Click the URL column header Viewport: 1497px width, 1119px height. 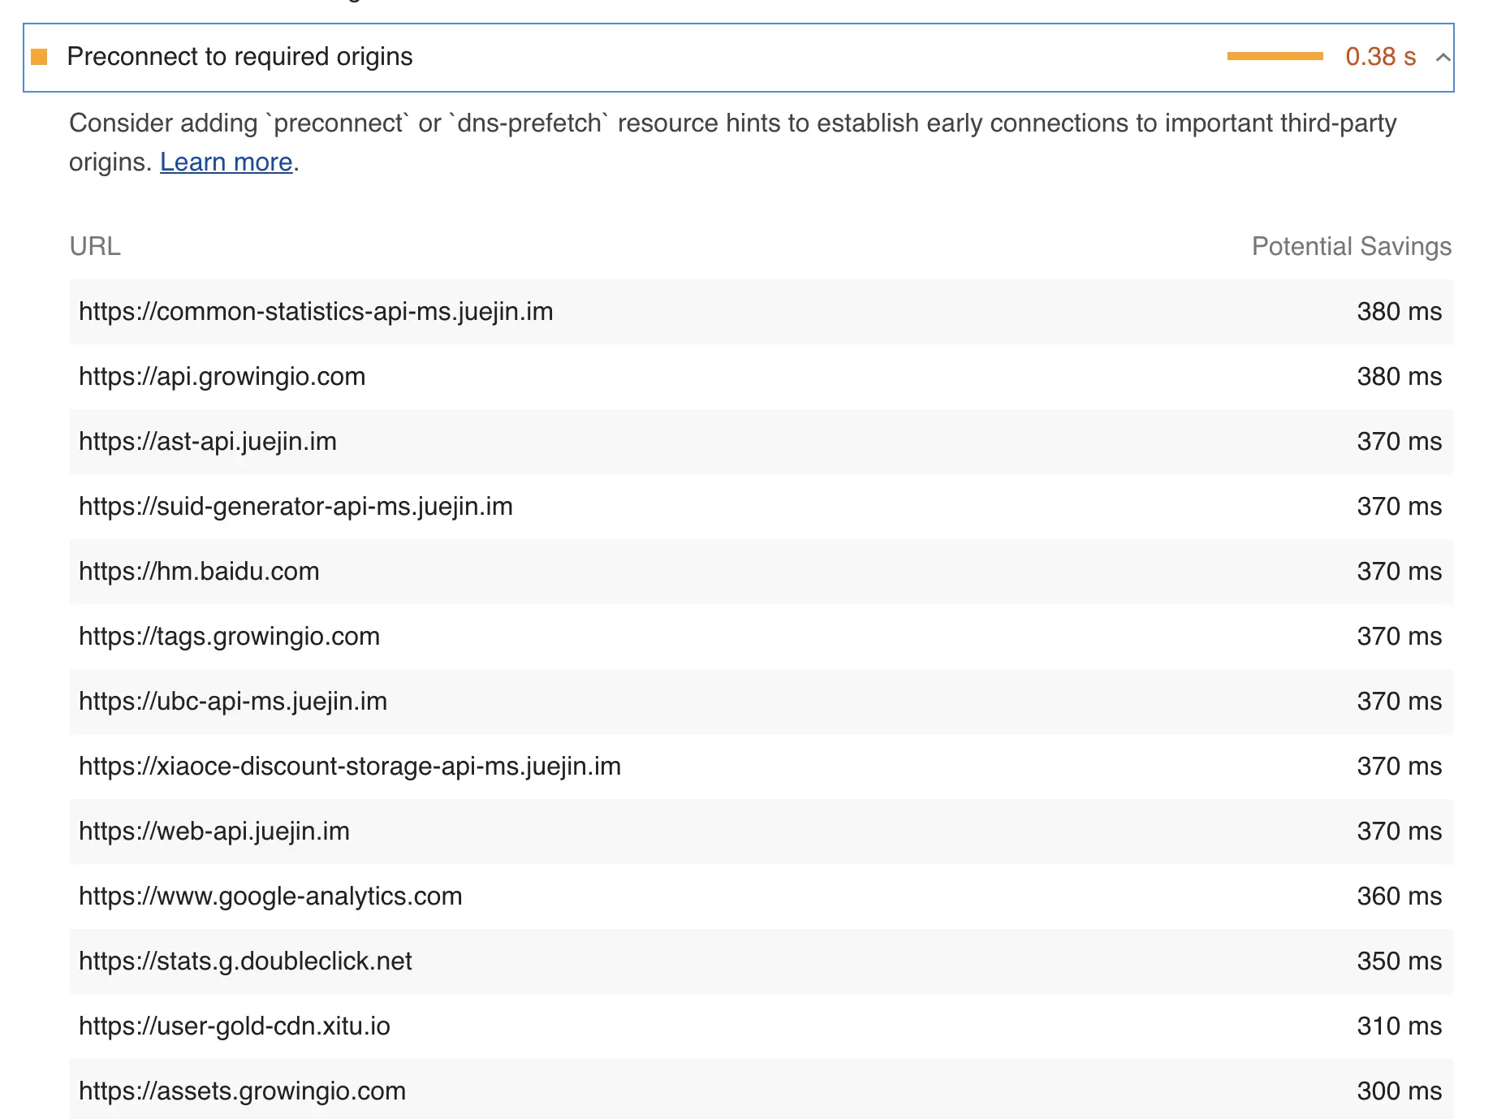(x=95, y=246)
